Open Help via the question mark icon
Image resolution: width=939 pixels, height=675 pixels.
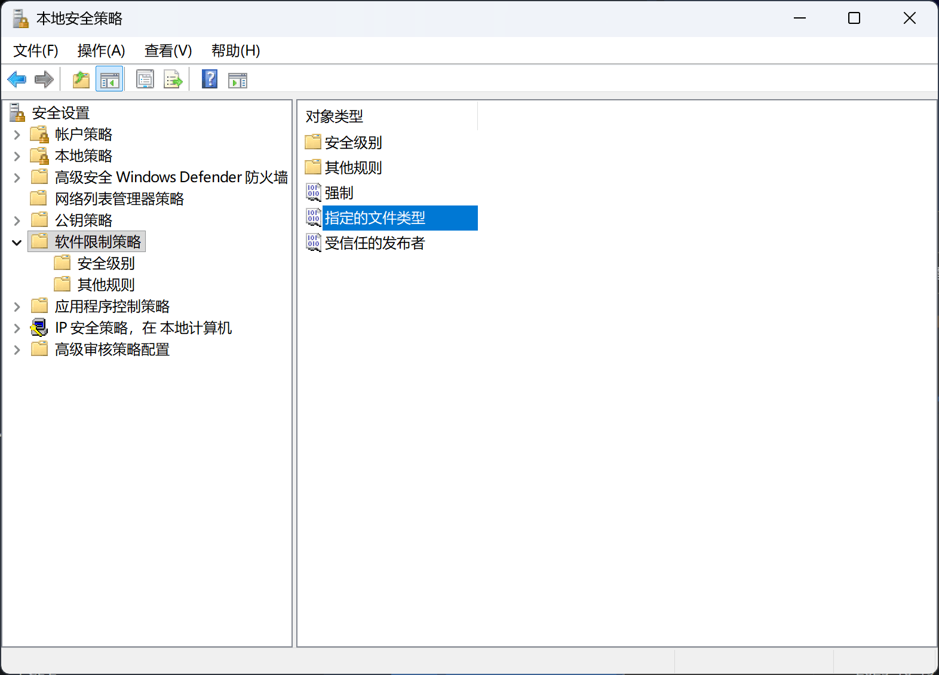pyautogui.click(x=210, y=79)
